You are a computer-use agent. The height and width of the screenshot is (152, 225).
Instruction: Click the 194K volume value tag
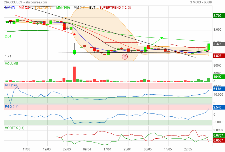[x=219, y=77]
